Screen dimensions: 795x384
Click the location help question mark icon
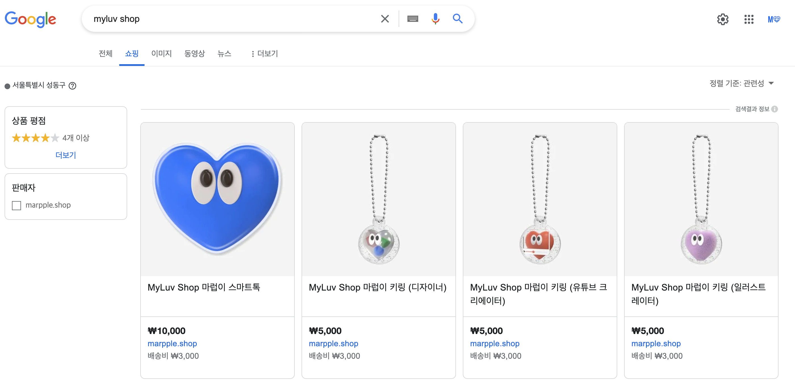(x=72, y=86)
